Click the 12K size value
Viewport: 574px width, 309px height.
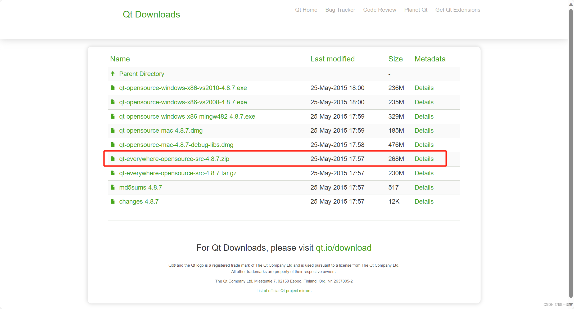coord(394,201)
